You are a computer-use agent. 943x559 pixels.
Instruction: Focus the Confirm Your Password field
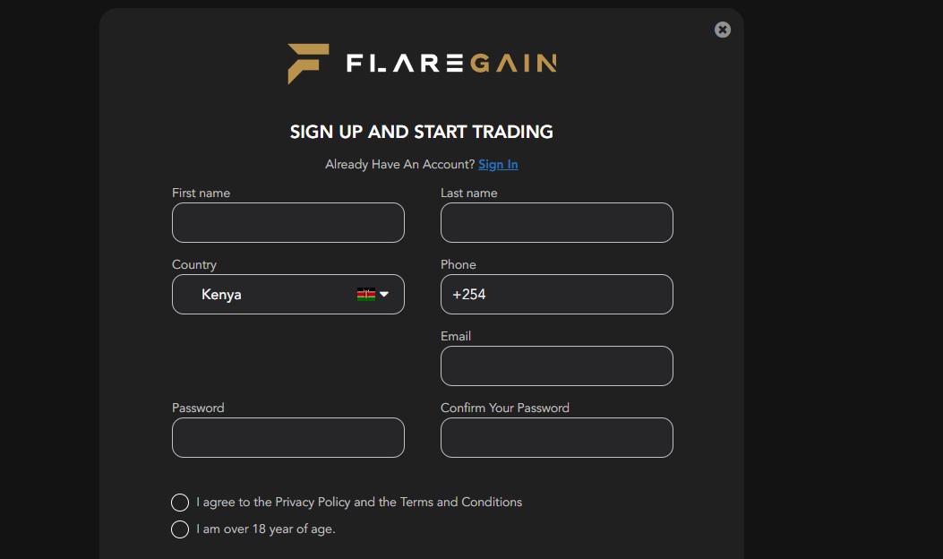tap(556, 437)
